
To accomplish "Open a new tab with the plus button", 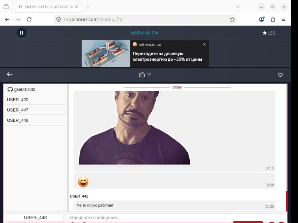I will [88, 7].
